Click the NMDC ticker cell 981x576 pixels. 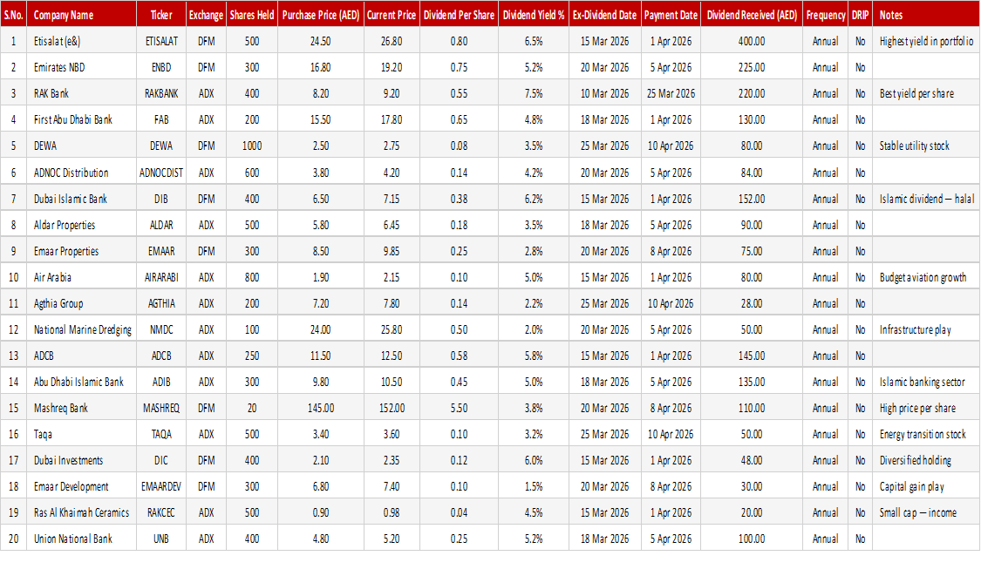click(160, 329)
